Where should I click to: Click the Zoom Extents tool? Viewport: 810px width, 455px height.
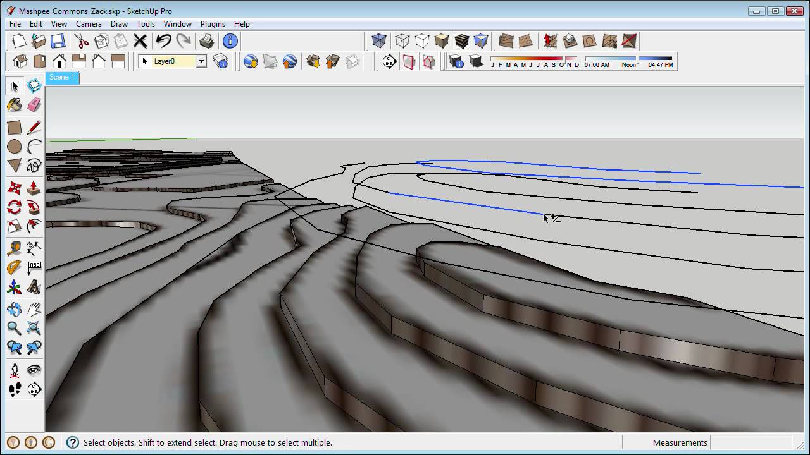[34, 327]
